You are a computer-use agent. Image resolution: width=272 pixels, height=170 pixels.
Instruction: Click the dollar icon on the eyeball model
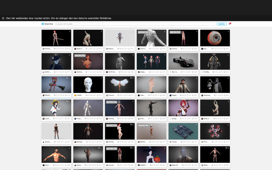click(x=228, y=31)
